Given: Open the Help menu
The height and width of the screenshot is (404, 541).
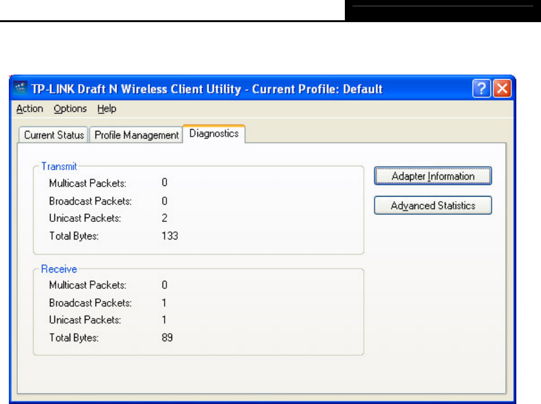Looking at the screenshot, I should tap(106, 109).
